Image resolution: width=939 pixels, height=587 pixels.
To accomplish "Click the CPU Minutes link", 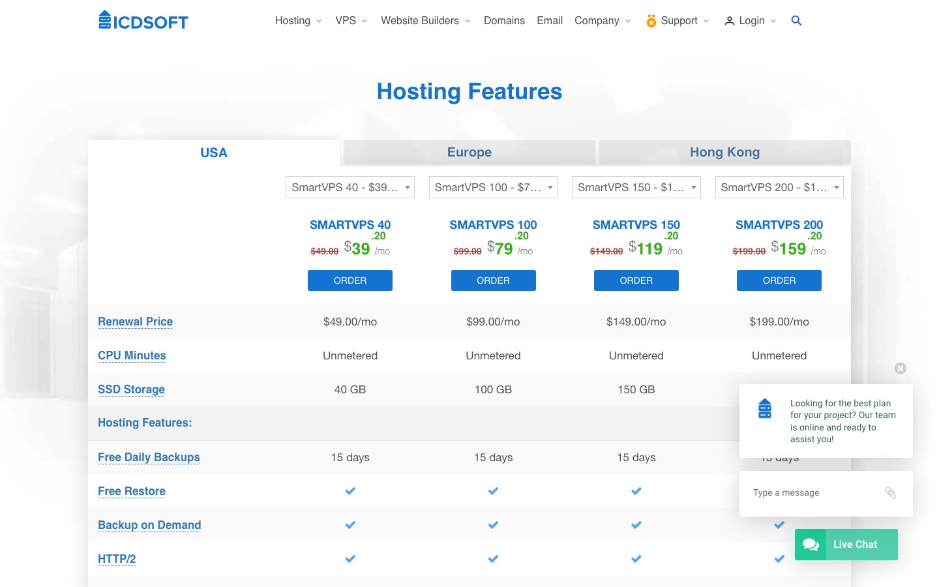I will click(132, 355).
